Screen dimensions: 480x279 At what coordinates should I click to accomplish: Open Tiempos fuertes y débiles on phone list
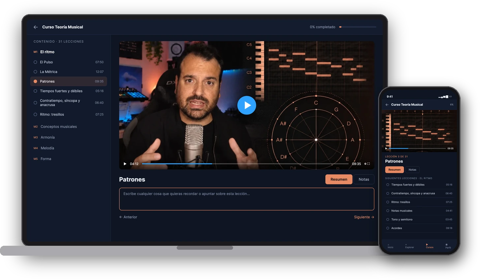(419, 185)
